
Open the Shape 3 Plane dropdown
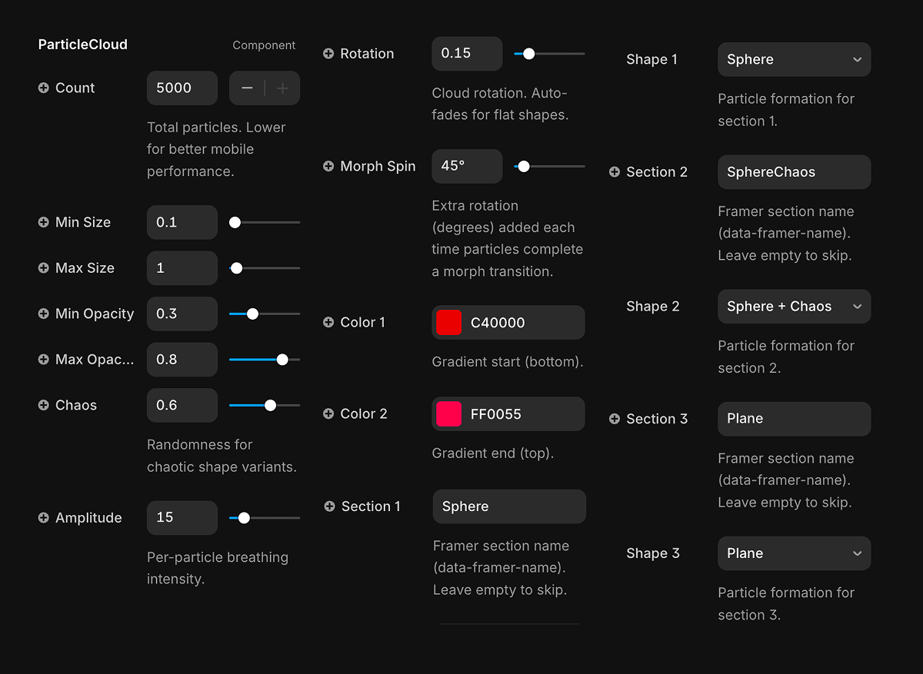click(794, 553)
